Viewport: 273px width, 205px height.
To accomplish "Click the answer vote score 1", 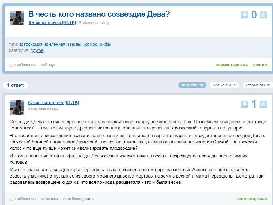I will coord(254,104).
